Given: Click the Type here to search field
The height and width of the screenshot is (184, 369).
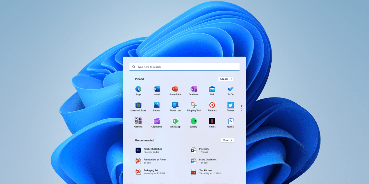Looking at the screenshot, I should coord(184,67).
